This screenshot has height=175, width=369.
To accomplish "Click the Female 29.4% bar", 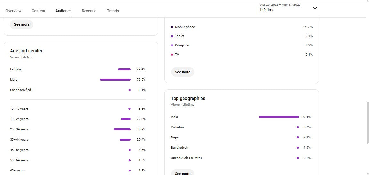I will click(124, 69).
